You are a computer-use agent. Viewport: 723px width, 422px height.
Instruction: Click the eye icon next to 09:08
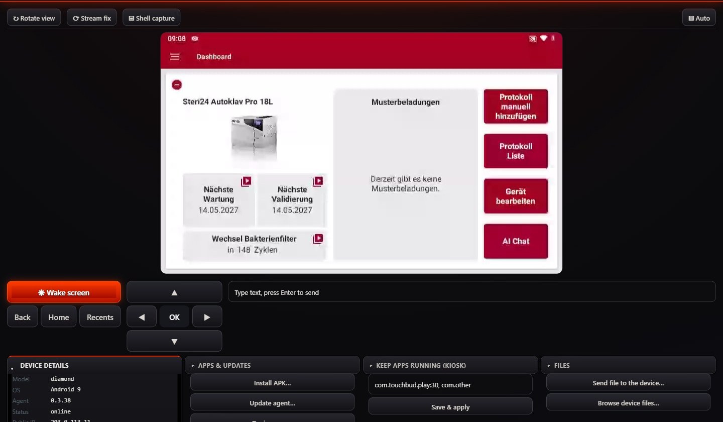(195, 39)
